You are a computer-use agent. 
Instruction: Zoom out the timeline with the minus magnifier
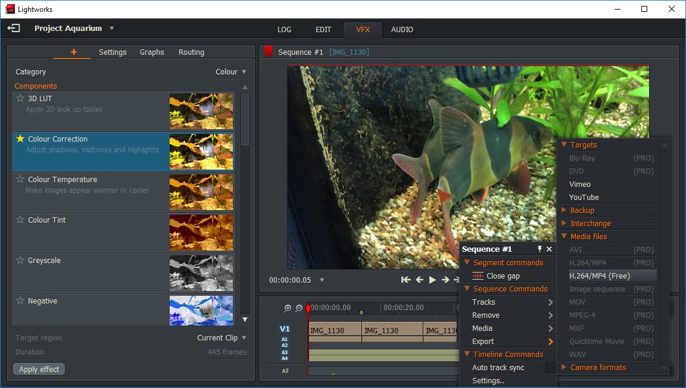point(299,308)
